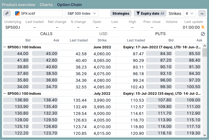Open the Strikes count dropdown showing 6
The image size is (209, 140).
pyautogui.click(x=190, y=14)
